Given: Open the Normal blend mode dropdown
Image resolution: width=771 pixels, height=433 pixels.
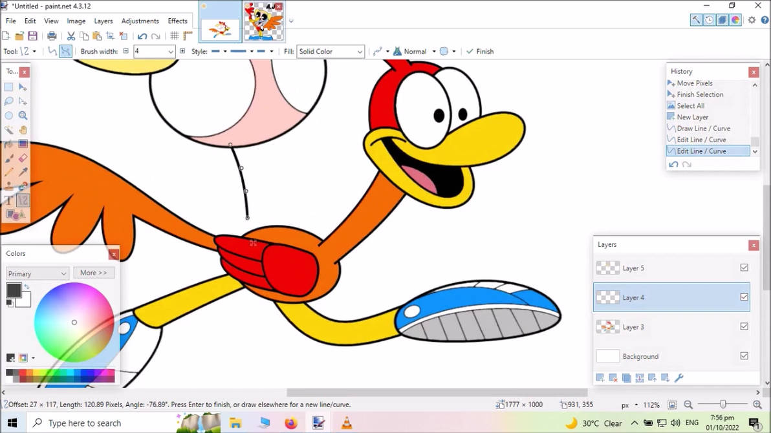Looking at the screenshot, I should (x=415, y=51).
